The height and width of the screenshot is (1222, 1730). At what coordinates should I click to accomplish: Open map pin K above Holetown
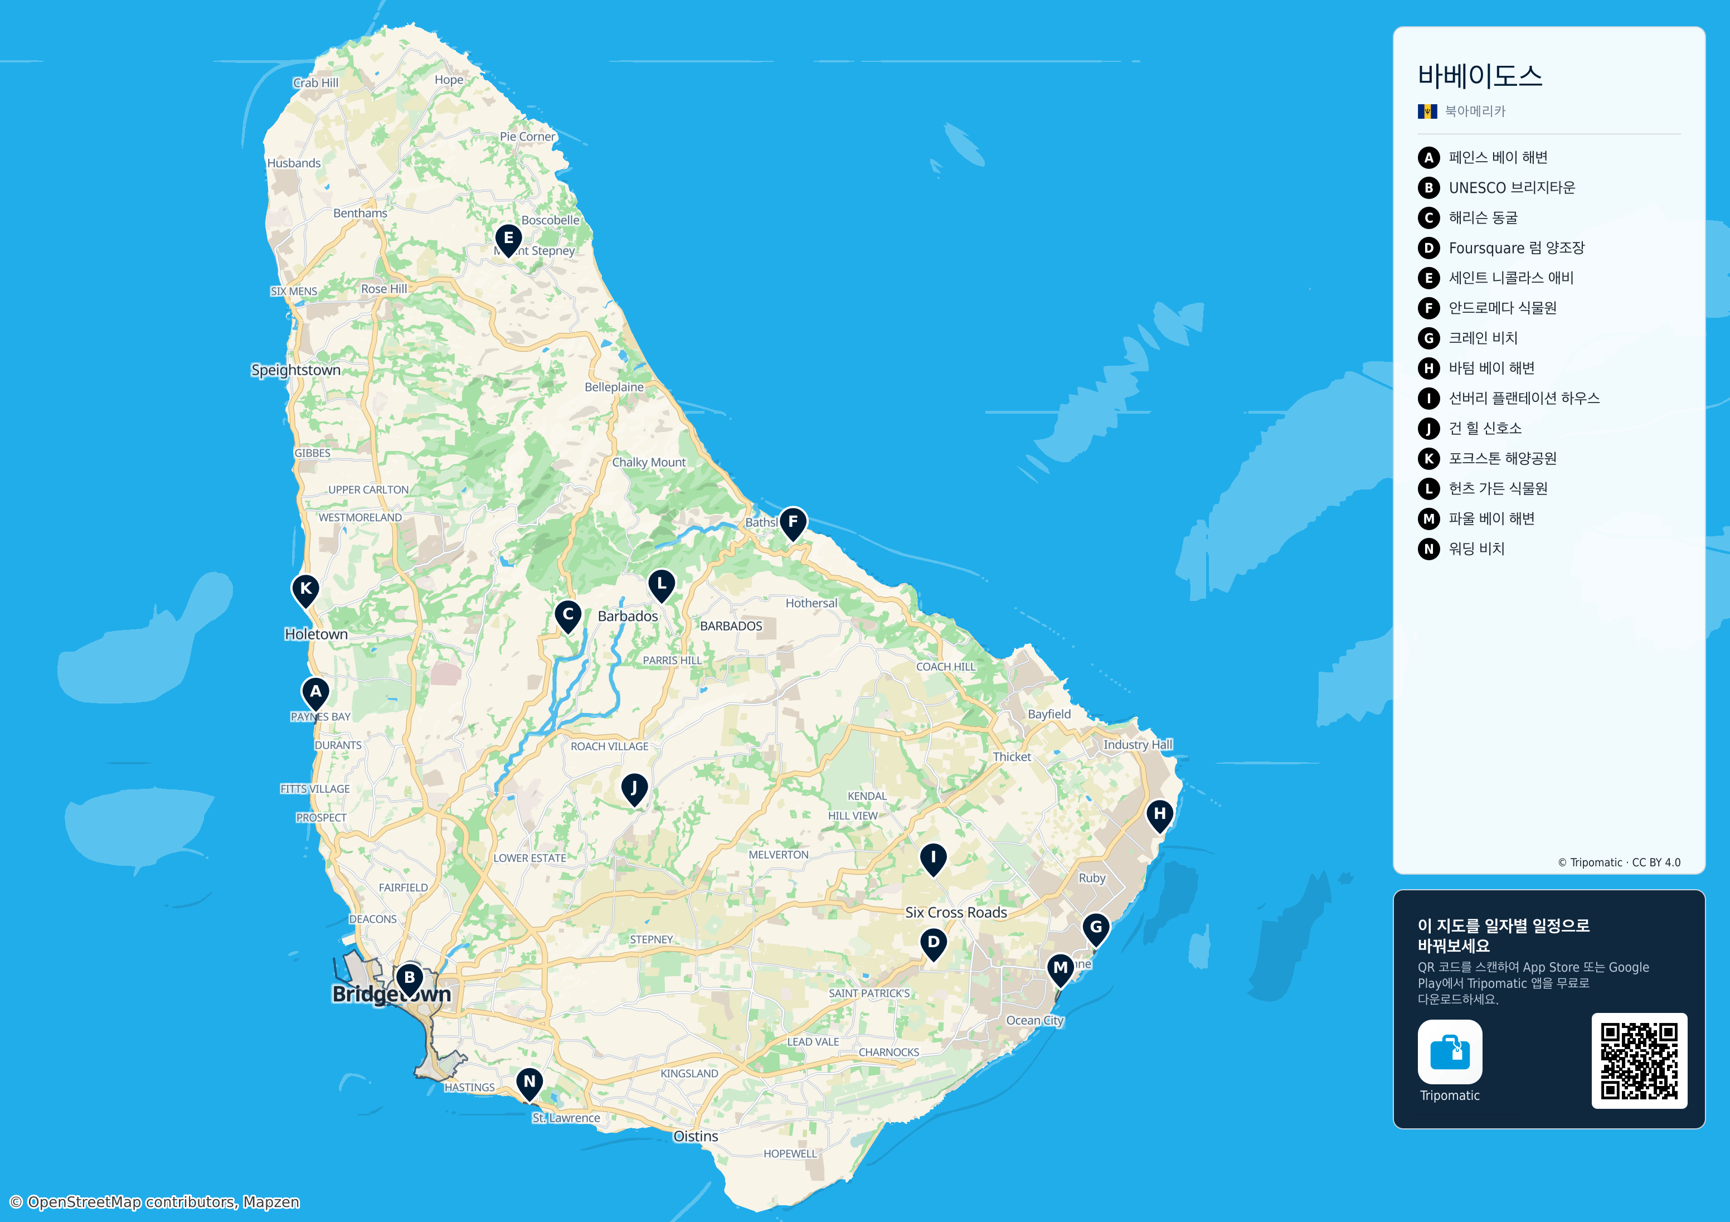(x=305, y=591)
